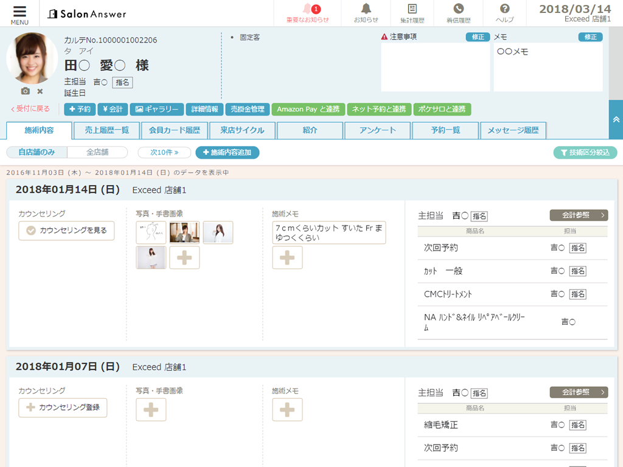The width and height of the screenshot is (623, 467).
Task: Remove profile photo with X icon
Action: [x=40, y=91]
